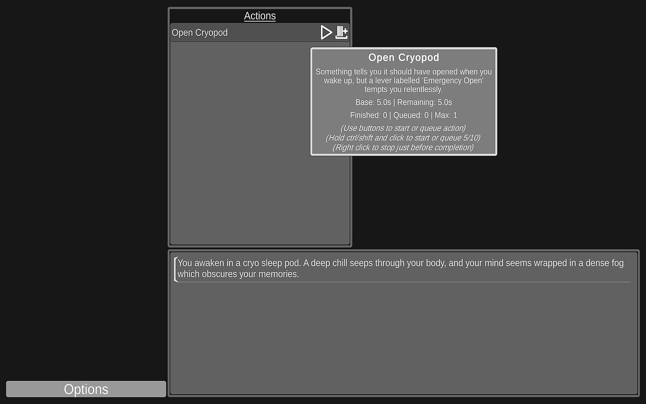
Task: Click the Base 5.0s duration text
Action: point(373,102)
